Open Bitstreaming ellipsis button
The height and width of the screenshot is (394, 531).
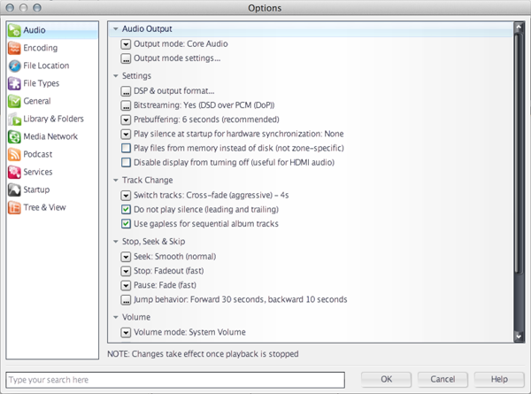pyautogui.click(x=126, y=105)
